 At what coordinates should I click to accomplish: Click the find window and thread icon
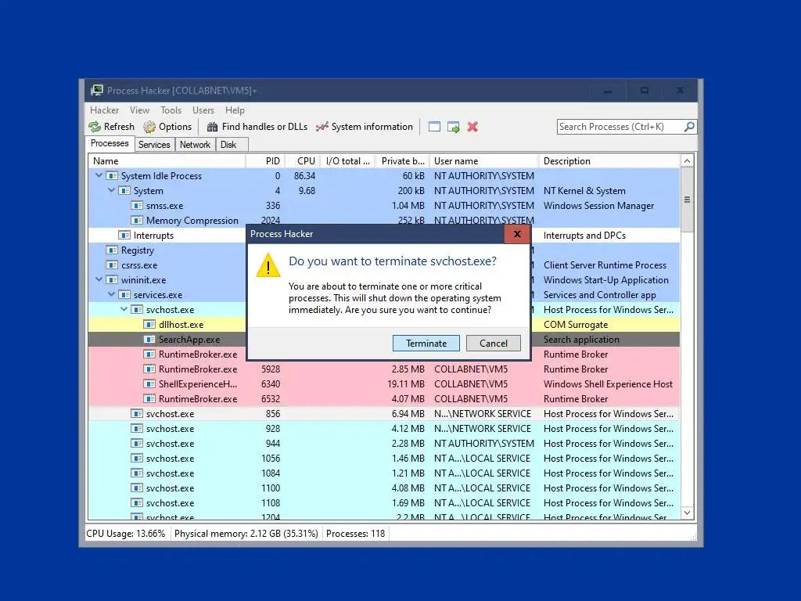(453, 127)
